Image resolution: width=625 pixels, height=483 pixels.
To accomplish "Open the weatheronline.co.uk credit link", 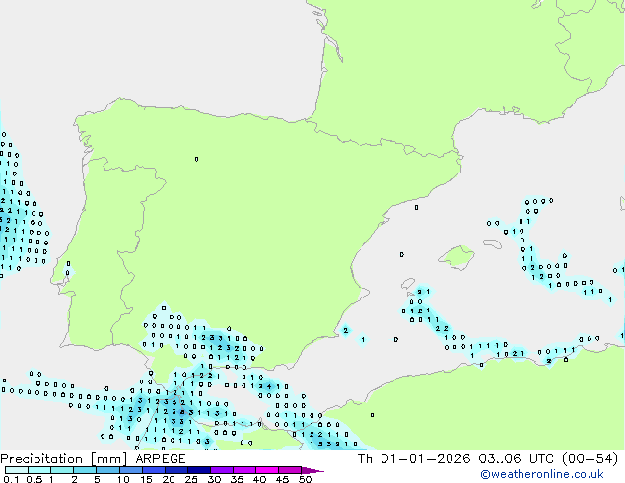I will [542, 474].
